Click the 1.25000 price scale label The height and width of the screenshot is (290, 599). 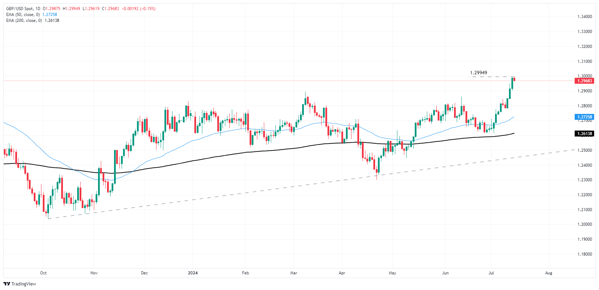(584, 150)
